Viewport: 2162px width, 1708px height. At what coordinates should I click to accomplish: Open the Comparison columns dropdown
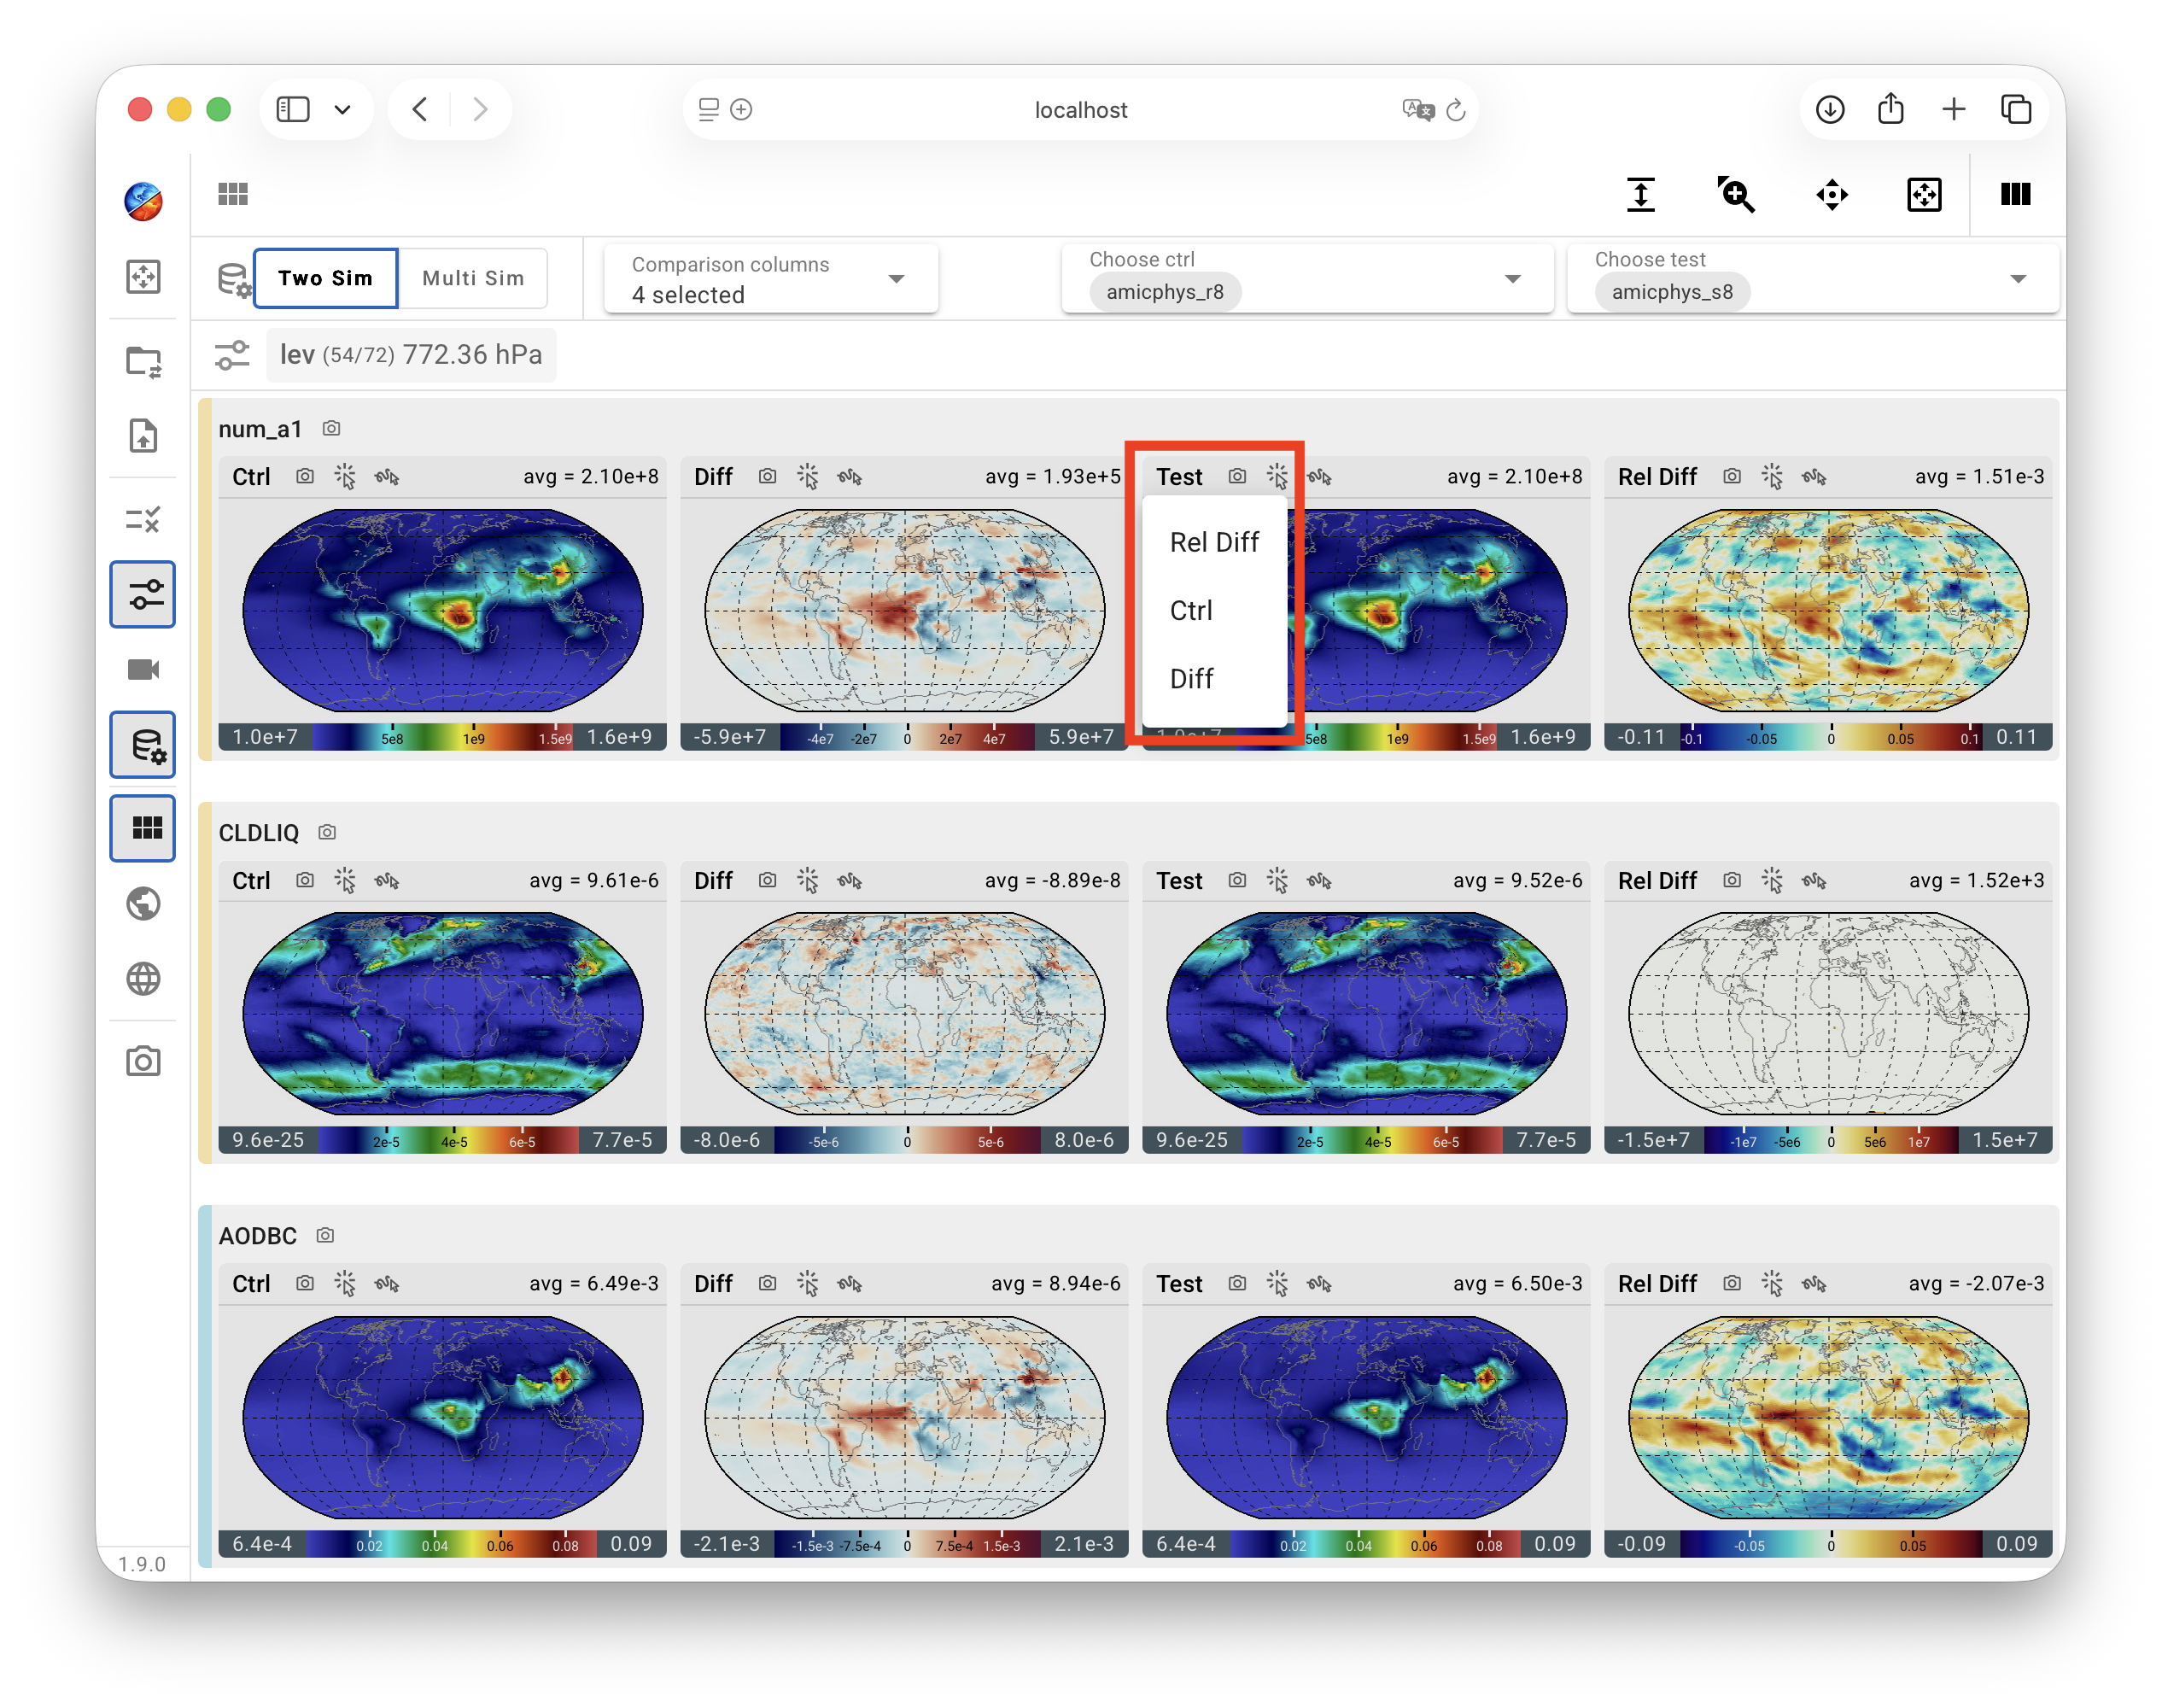tap(771, 279)
